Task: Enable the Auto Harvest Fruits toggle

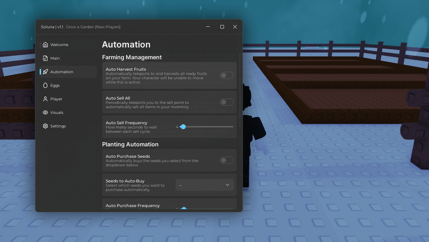Action: [x=227, y=75]
